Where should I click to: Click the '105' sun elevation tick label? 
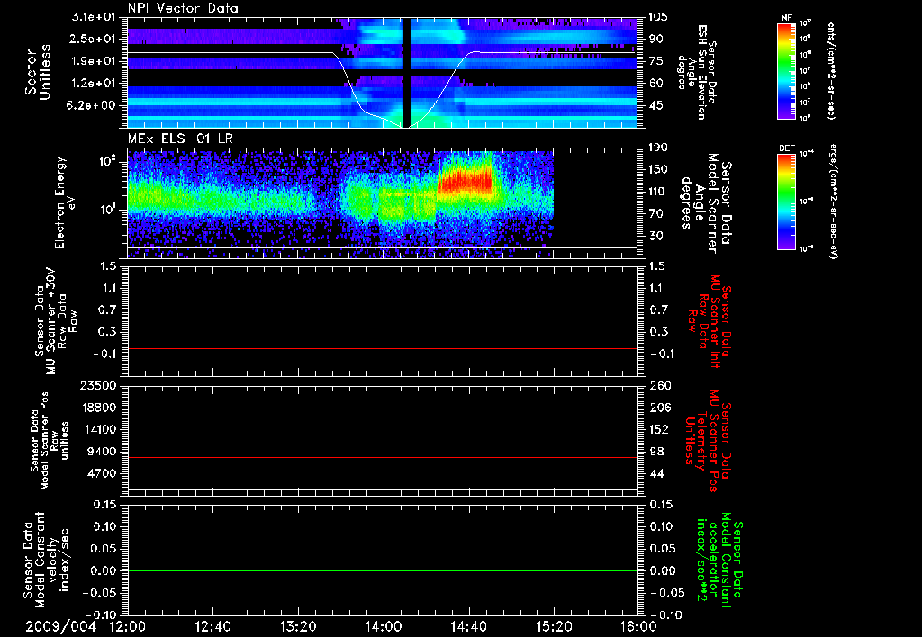pos(658,17)
